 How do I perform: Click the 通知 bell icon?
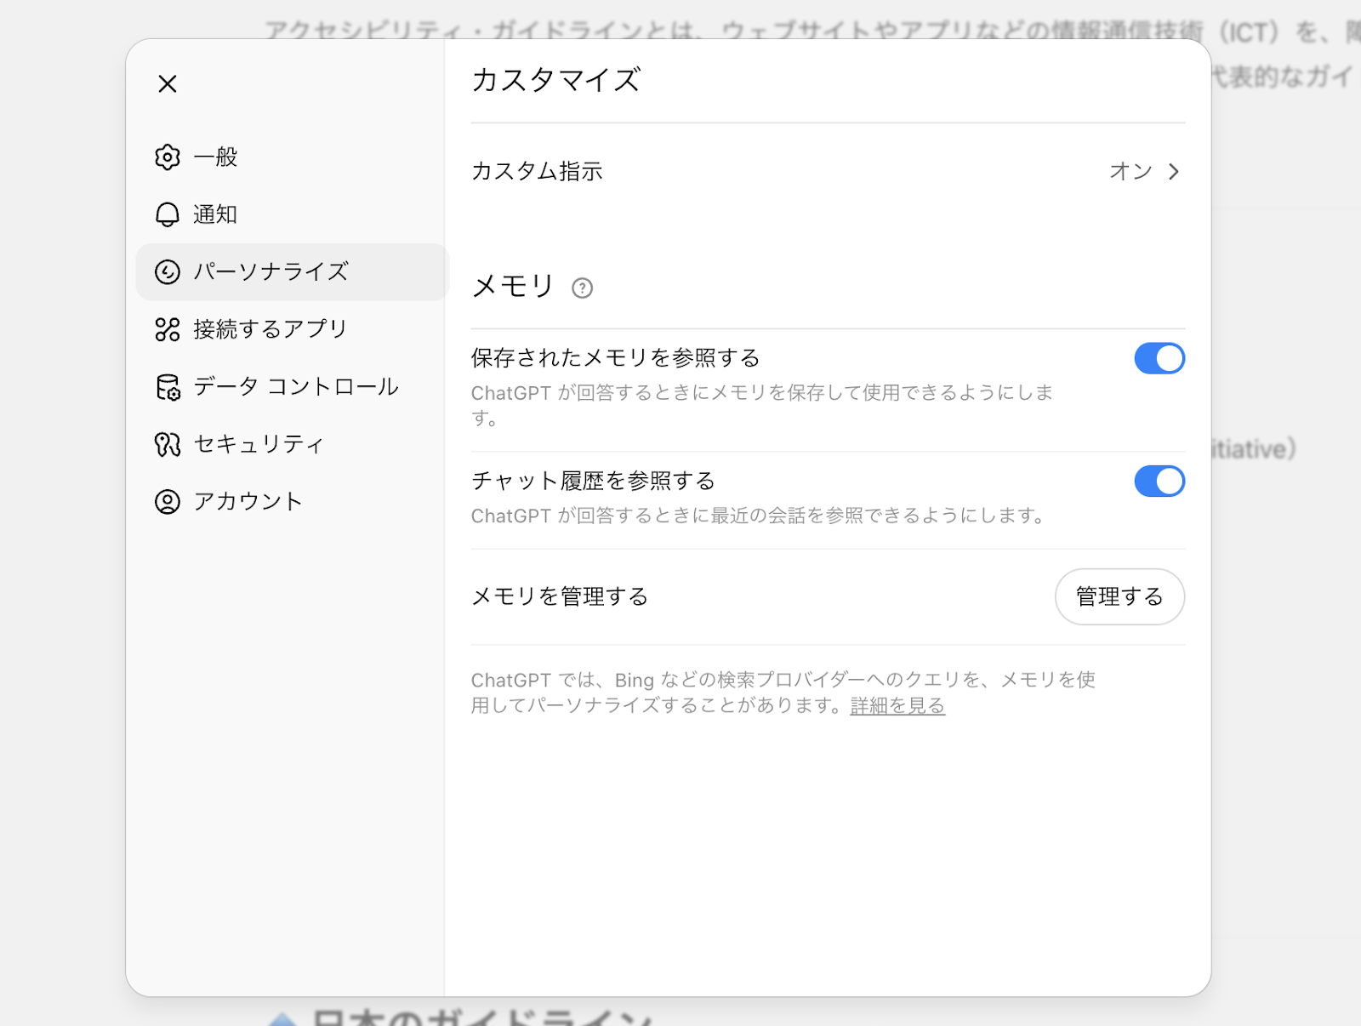pos(167,214)
